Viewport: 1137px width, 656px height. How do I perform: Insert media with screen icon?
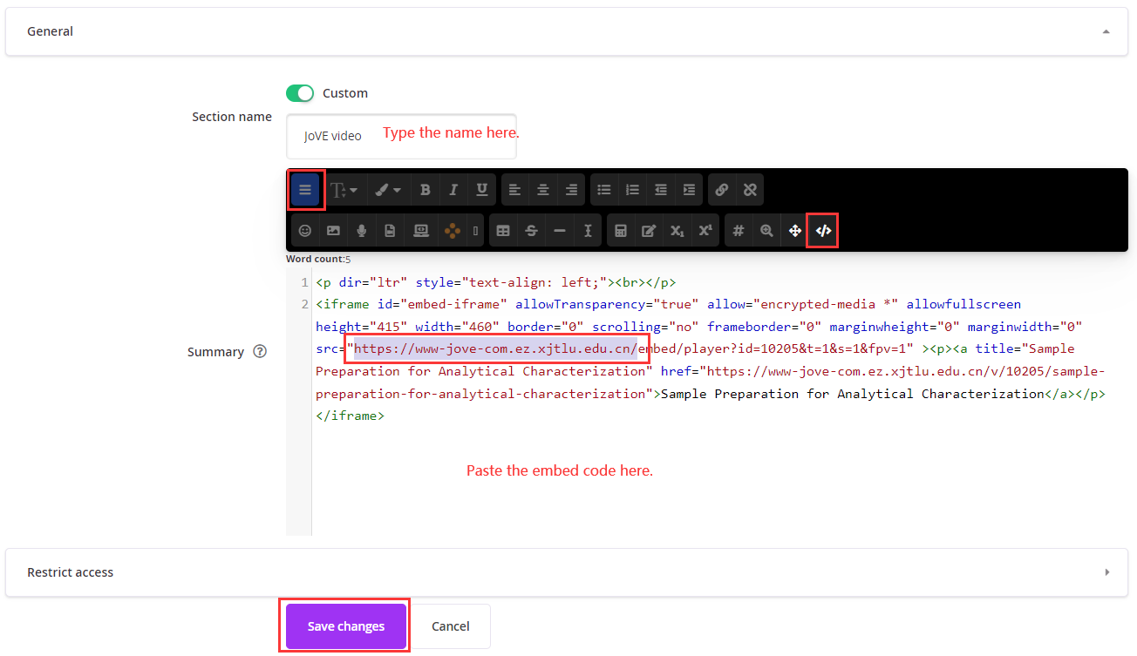pos(421,231)
